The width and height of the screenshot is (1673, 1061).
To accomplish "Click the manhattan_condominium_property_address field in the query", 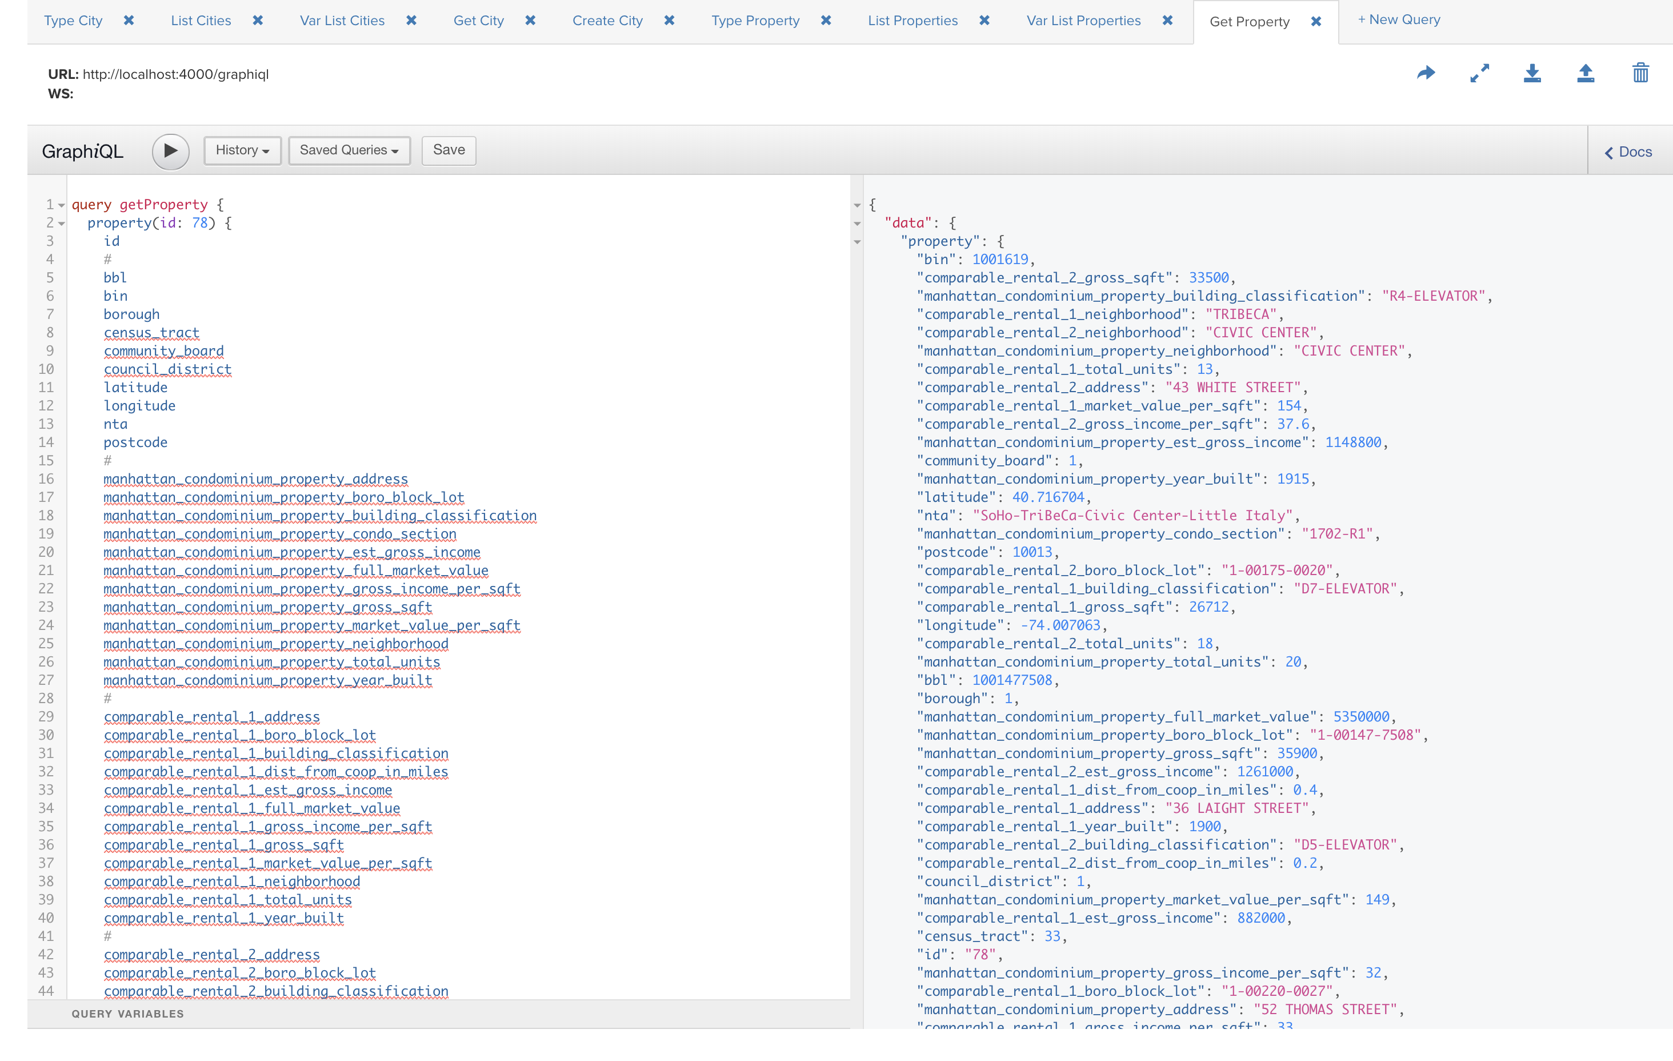I will pyautogui.click(x=255, y=479).
